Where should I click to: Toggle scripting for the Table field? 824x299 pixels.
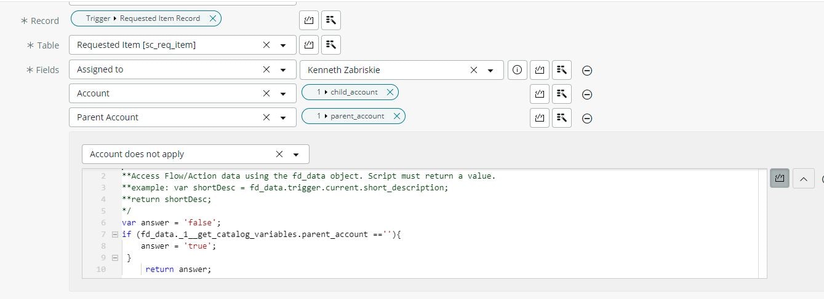coord(309,44)
